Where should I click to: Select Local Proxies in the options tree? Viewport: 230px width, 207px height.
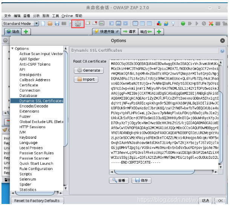tap(31, 148)
